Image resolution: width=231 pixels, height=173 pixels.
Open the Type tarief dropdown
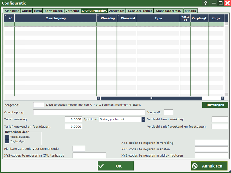(x=143, y=119)
